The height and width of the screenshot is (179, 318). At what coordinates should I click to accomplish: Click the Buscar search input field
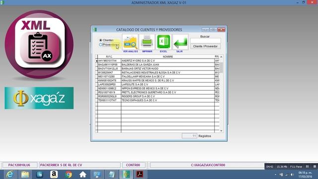click(205, 41)
